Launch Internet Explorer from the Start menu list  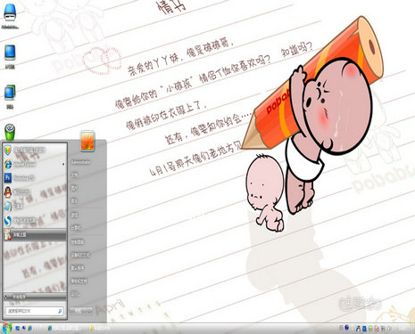(35, 164)
